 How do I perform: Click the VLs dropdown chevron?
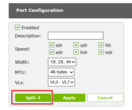pyautogui.click(x=72, y=82)
